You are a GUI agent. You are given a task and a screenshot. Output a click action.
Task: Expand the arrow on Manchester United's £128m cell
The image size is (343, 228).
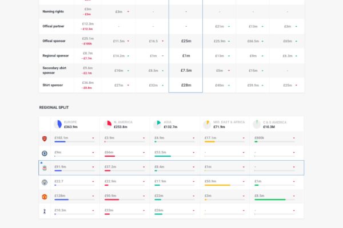pyautogui.click(x=93, y=196)
